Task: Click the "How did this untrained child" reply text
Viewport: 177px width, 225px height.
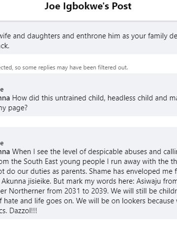Action: click(94, 98)
